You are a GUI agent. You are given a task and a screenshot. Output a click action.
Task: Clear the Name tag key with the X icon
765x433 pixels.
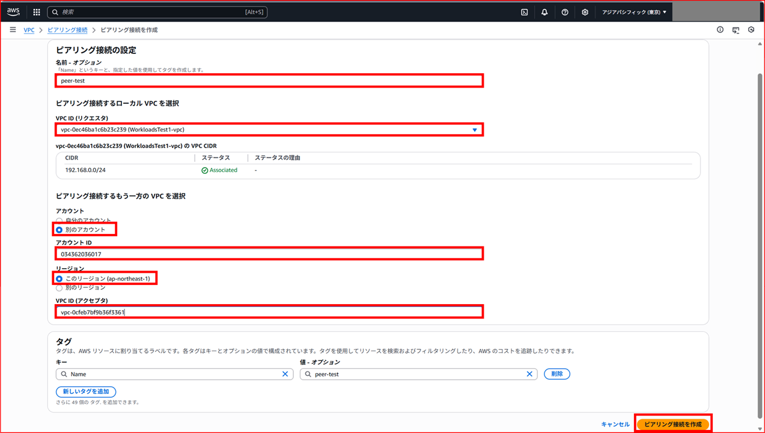click(285, 374)
